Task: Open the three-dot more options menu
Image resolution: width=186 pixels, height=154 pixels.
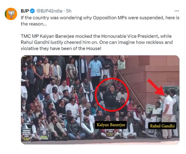Action: coord(177,11)
